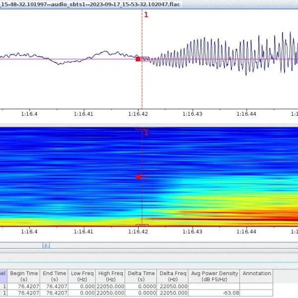
Task: Click the High Freq column header
Action: 110,276
